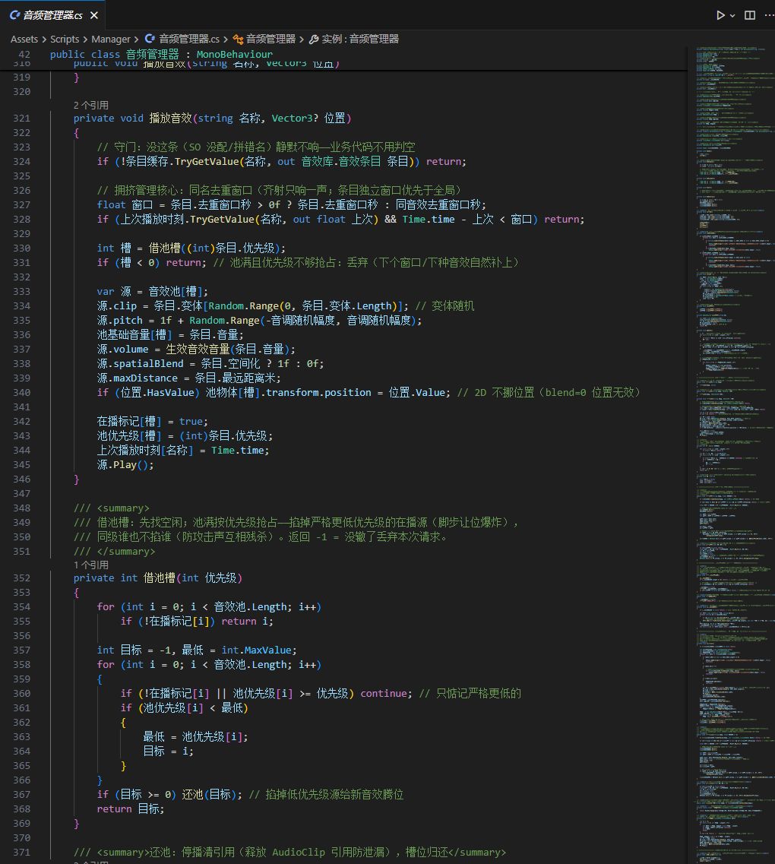Click Vector3? in 播放音效 signature on line 321

click(x=295, y=118)
